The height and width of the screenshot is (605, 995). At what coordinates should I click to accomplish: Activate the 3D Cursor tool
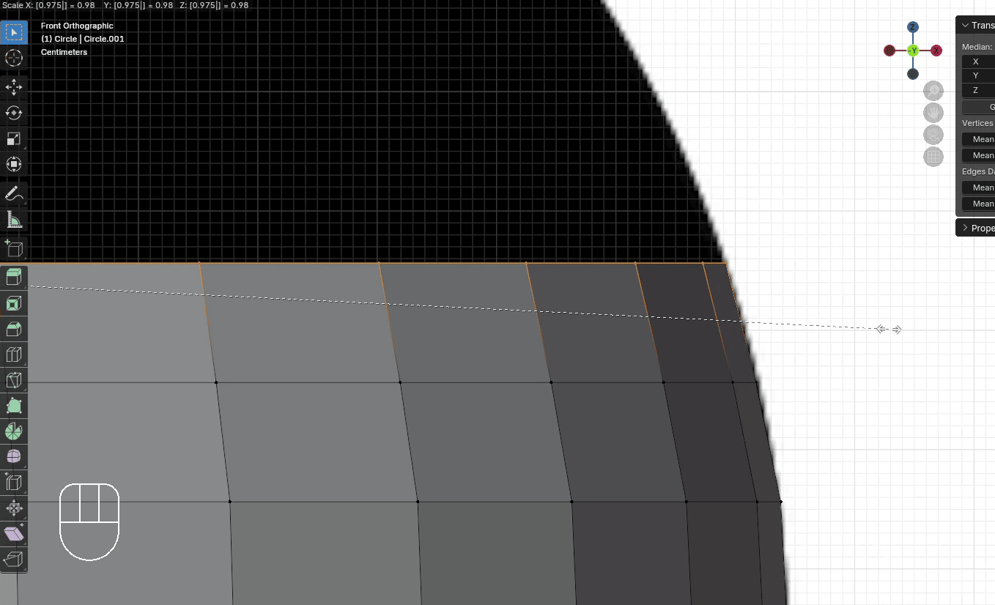coord(14,59)
